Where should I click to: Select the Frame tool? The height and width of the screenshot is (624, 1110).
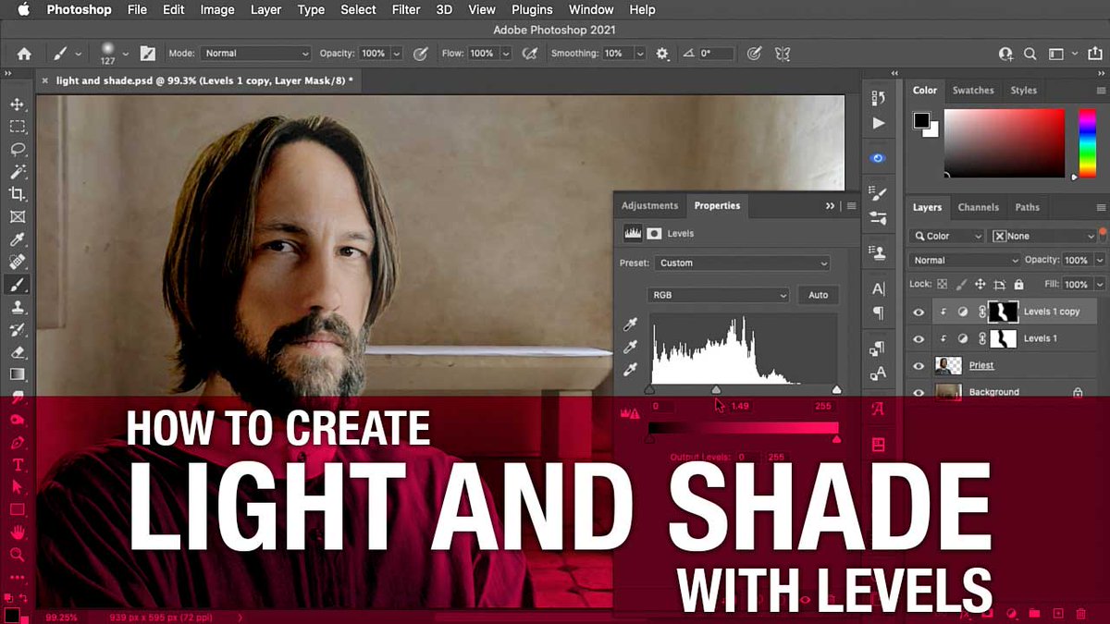[17, 216]
